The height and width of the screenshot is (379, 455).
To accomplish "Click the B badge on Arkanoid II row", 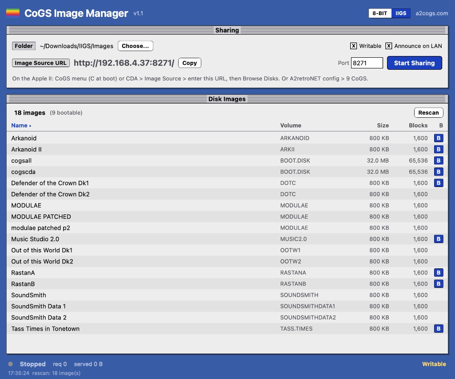I will [x=439, y=149].
